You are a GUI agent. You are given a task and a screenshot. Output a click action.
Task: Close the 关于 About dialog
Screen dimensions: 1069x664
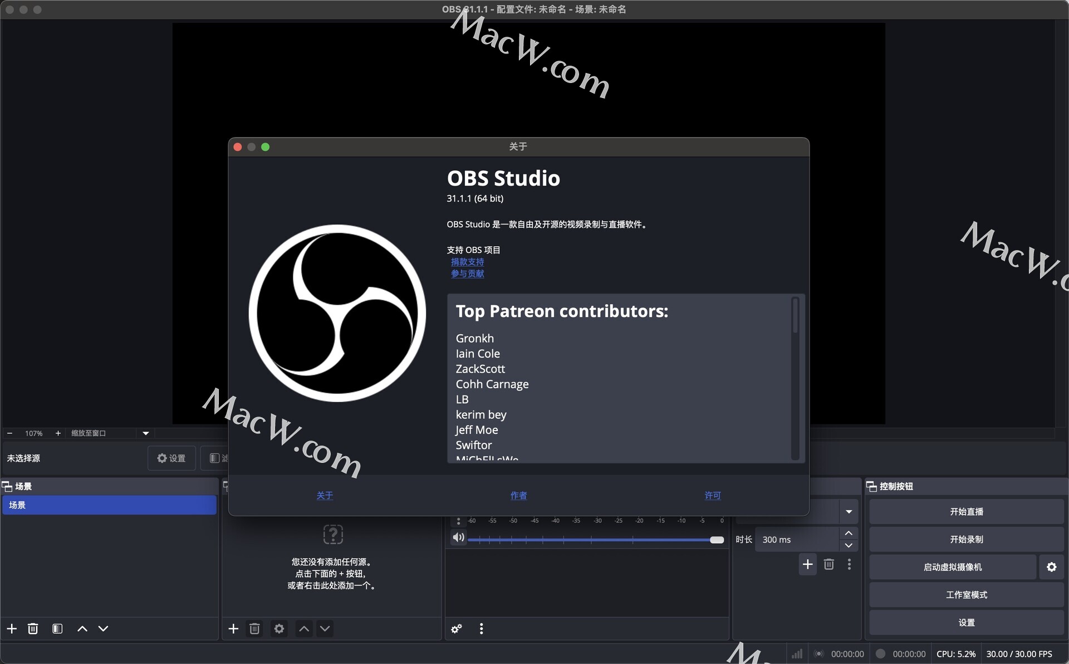pos(238,147)
